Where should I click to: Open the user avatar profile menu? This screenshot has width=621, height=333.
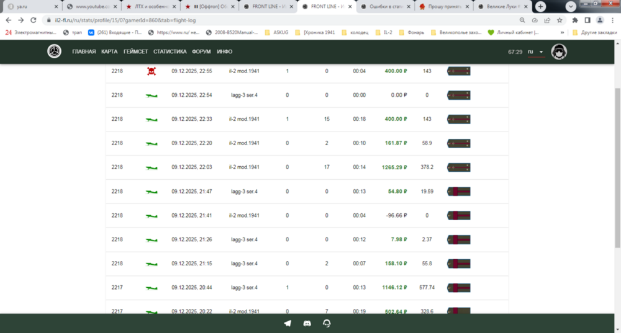pos(560,51)
